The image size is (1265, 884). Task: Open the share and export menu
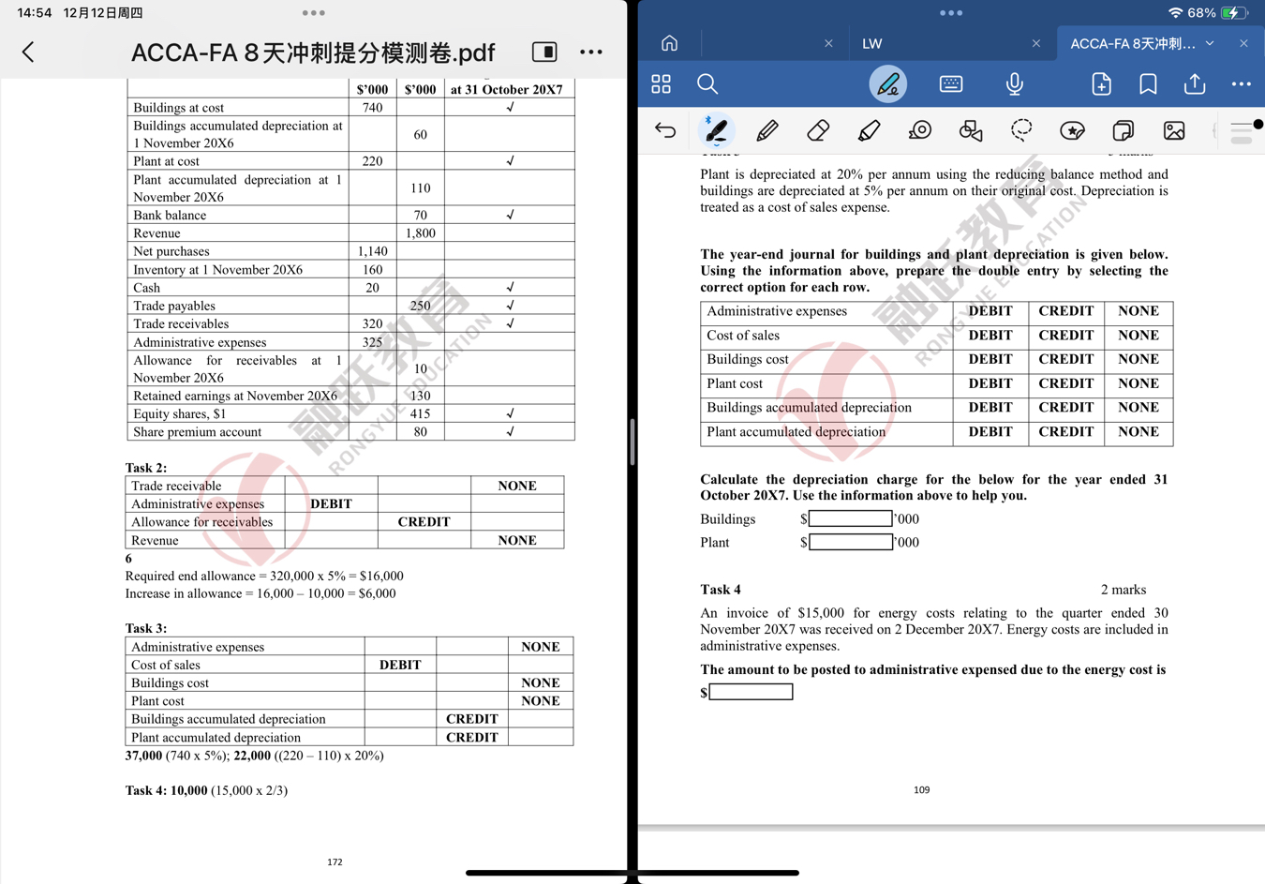pos(1195,83)
